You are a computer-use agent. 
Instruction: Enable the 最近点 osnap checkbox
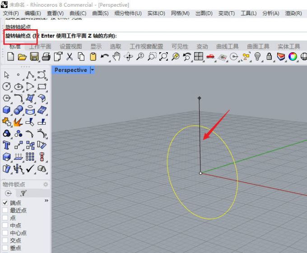coord(5,210)
